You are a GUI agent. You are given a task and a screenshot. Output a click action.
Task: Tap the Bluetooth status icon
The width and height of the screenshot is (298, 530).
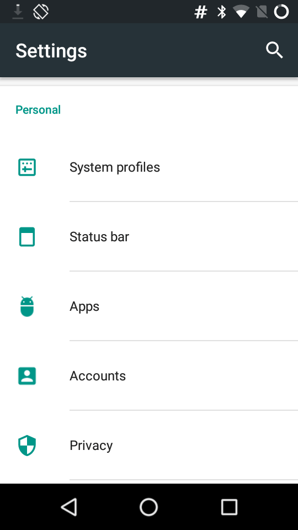222,12
